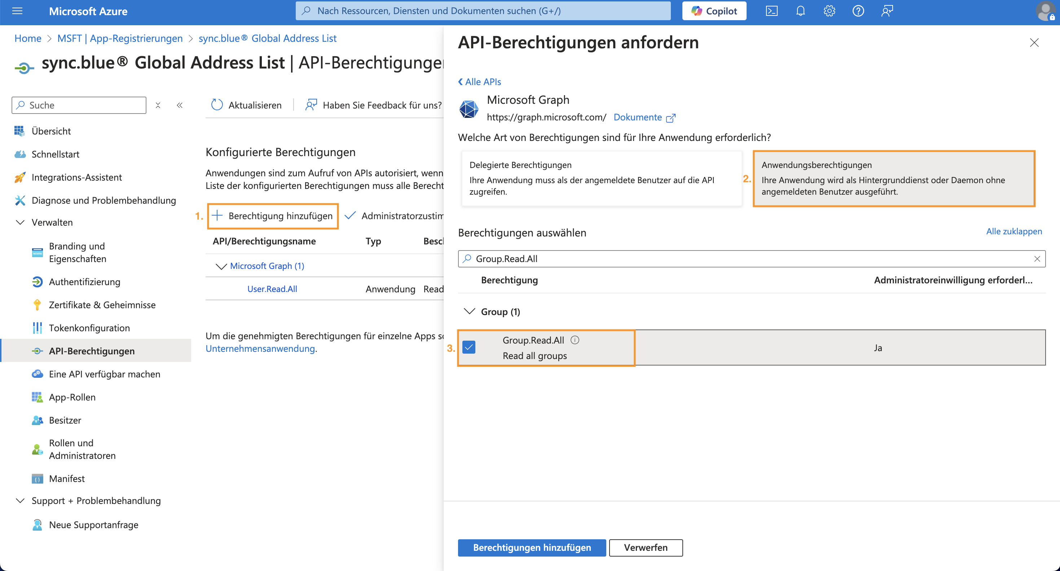Open the Microsoft Graph Dokumente link
Image resolution: width=1060 pixels, height=571 pixels.
[x=645, y=117]
